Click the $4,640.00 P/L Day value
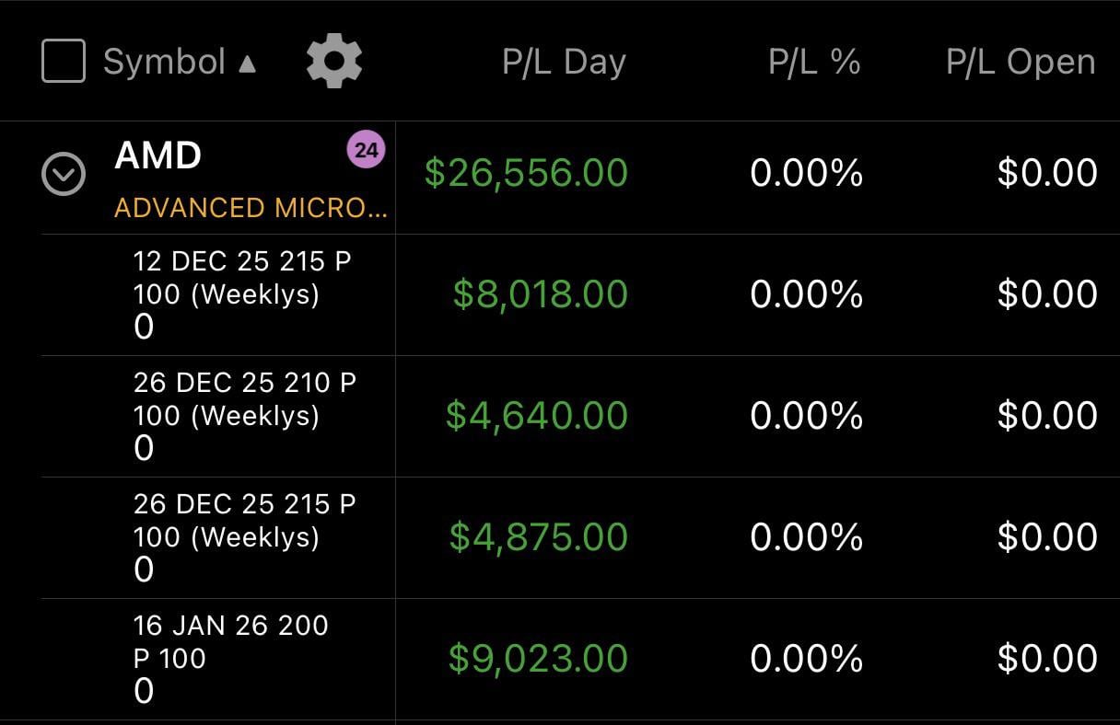The width and height of the screenshot is (1120, 725). click(536, 416)
